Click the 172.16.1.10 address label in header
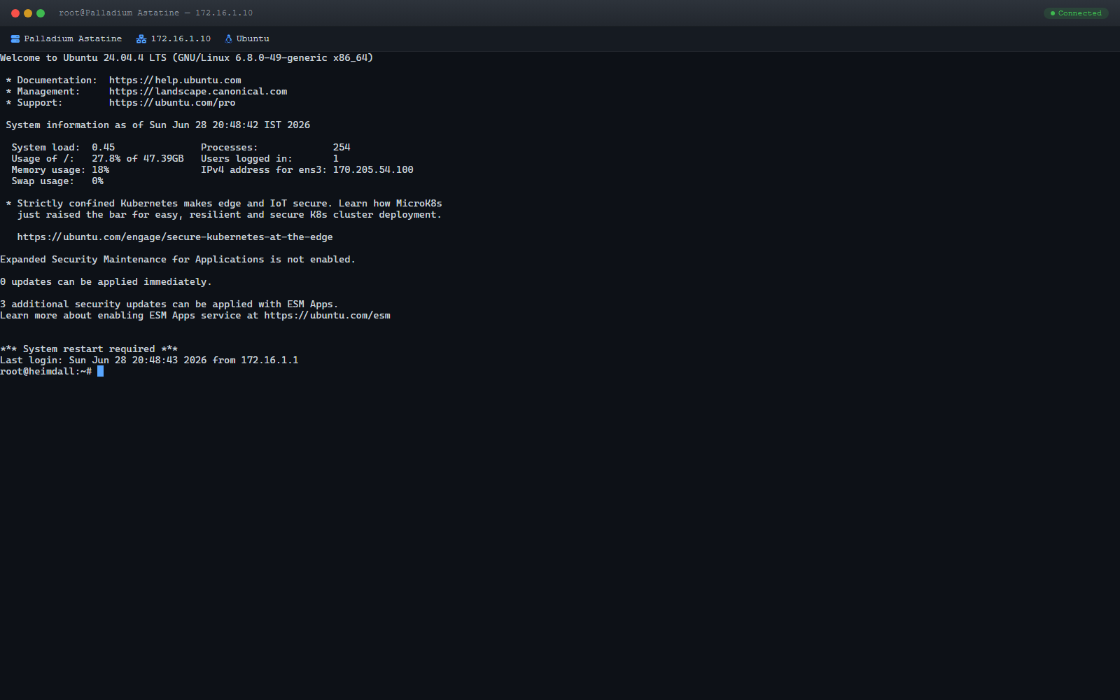 click(x=181, y=39)
